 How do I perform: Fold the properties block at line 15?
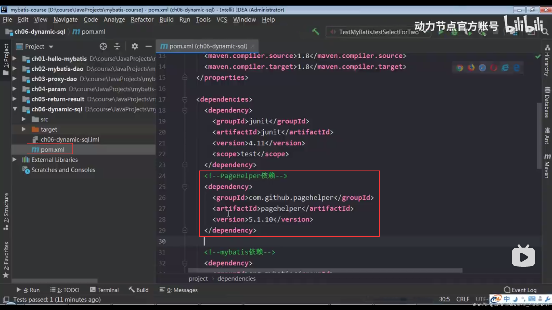coord(185,77)
